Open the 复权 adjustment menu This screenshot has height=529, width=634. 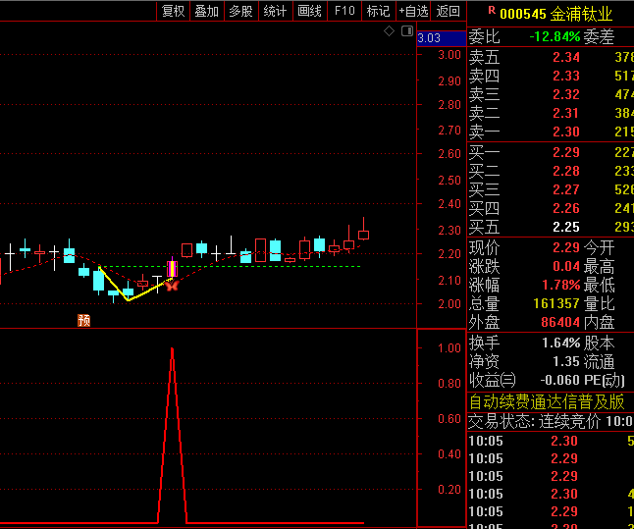(x=173, y=11)
